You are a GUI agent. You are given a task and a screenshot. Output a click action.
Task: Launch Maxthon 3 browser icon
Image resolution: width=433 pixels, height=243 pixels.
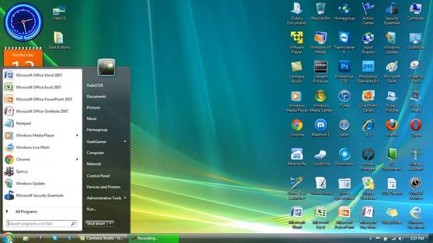click(320, 128)
